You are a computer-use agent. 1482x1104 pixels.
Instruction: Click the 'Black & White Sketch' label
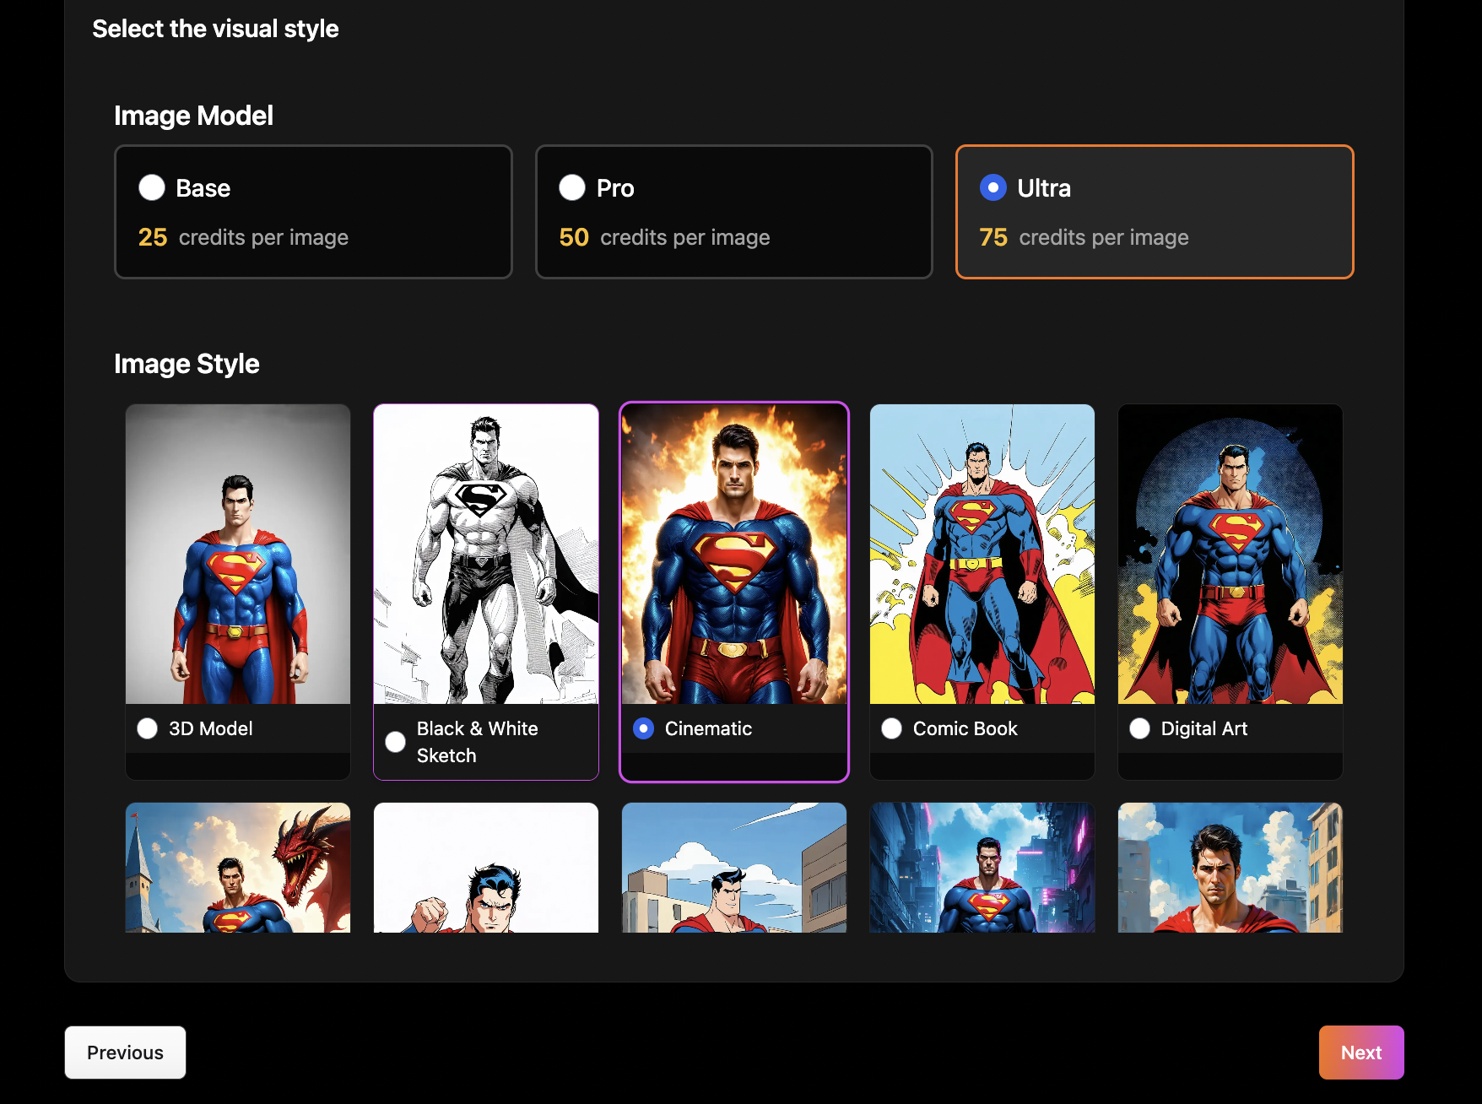point(478,742)
